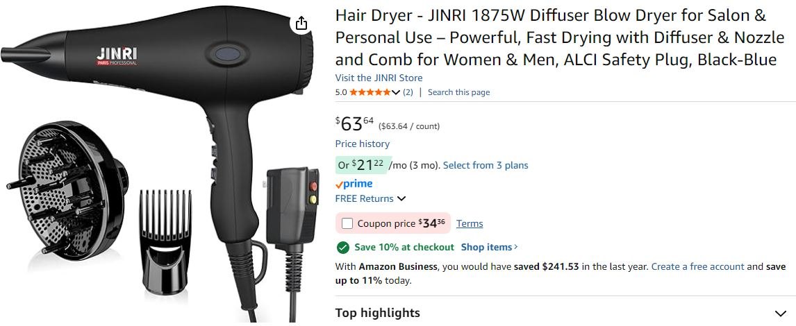Click Create a free account link
Image resolution: width=796 pixels, height=326 pixels.
tap(697, 266)
